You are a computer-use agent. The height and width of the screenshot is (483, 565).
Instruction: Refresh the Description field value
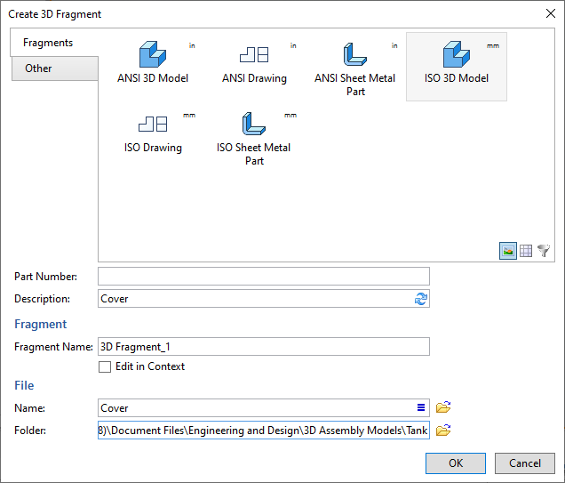click(x=421, y=299)
